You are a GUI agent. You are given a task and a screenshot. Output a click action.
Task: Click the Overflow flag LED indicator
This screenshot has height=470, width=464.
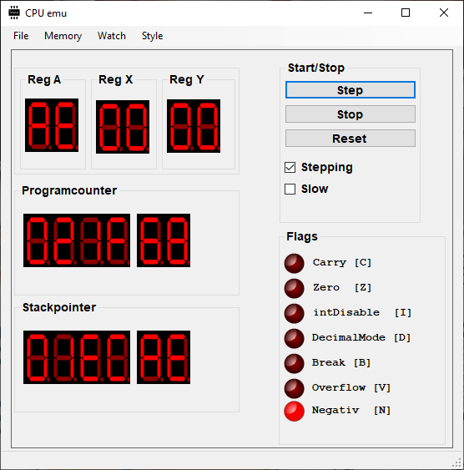(x=294, y=388)
